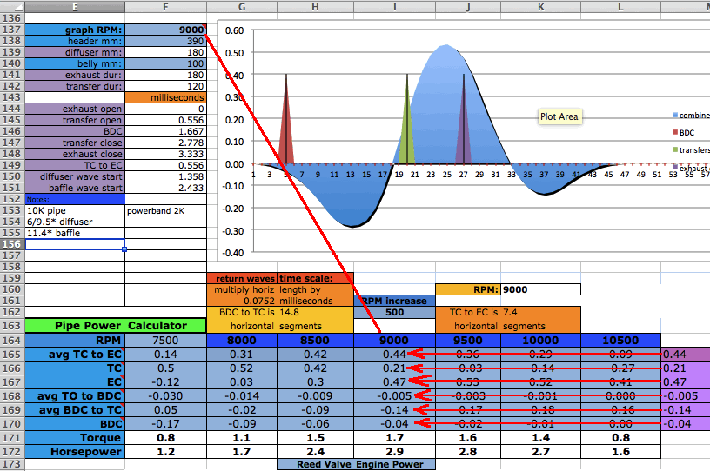Image resolution: width=710 pixels, height=471 pixels.
Task: Click the powerband 2K cell
Action: (x=165, y=210)
